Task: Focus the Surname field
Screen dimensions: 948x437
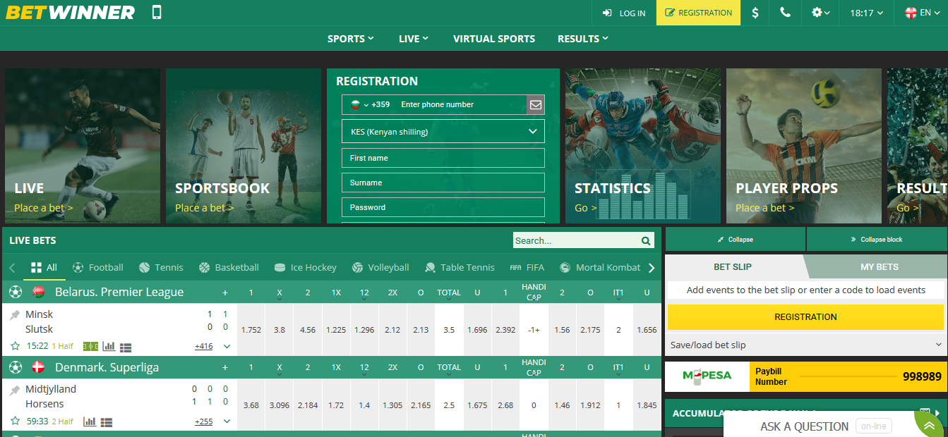Action: point(443,183)
